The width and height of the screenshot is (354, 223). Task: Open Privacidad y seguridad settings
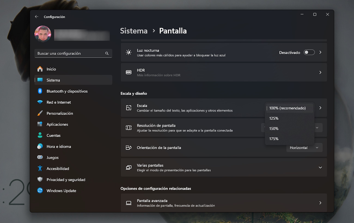tap(73, 180)
